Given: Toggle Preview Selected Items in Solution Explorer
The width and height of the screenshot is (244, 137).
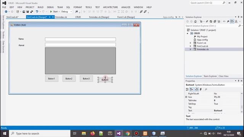Looking at the screenshot, I should point(232,21).
